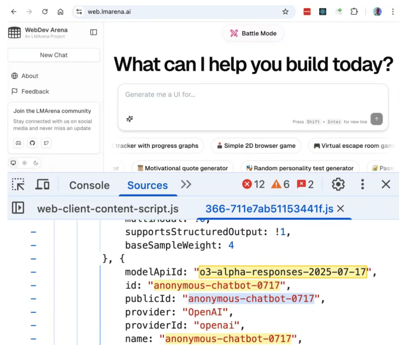Activate the DevTools inspect element tool
The image size is (411, 345).
point(18,184)
